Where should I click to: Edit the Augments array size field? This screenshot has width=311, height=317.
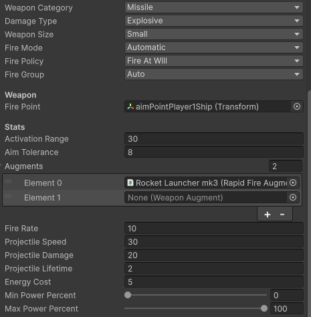(286, 166)
